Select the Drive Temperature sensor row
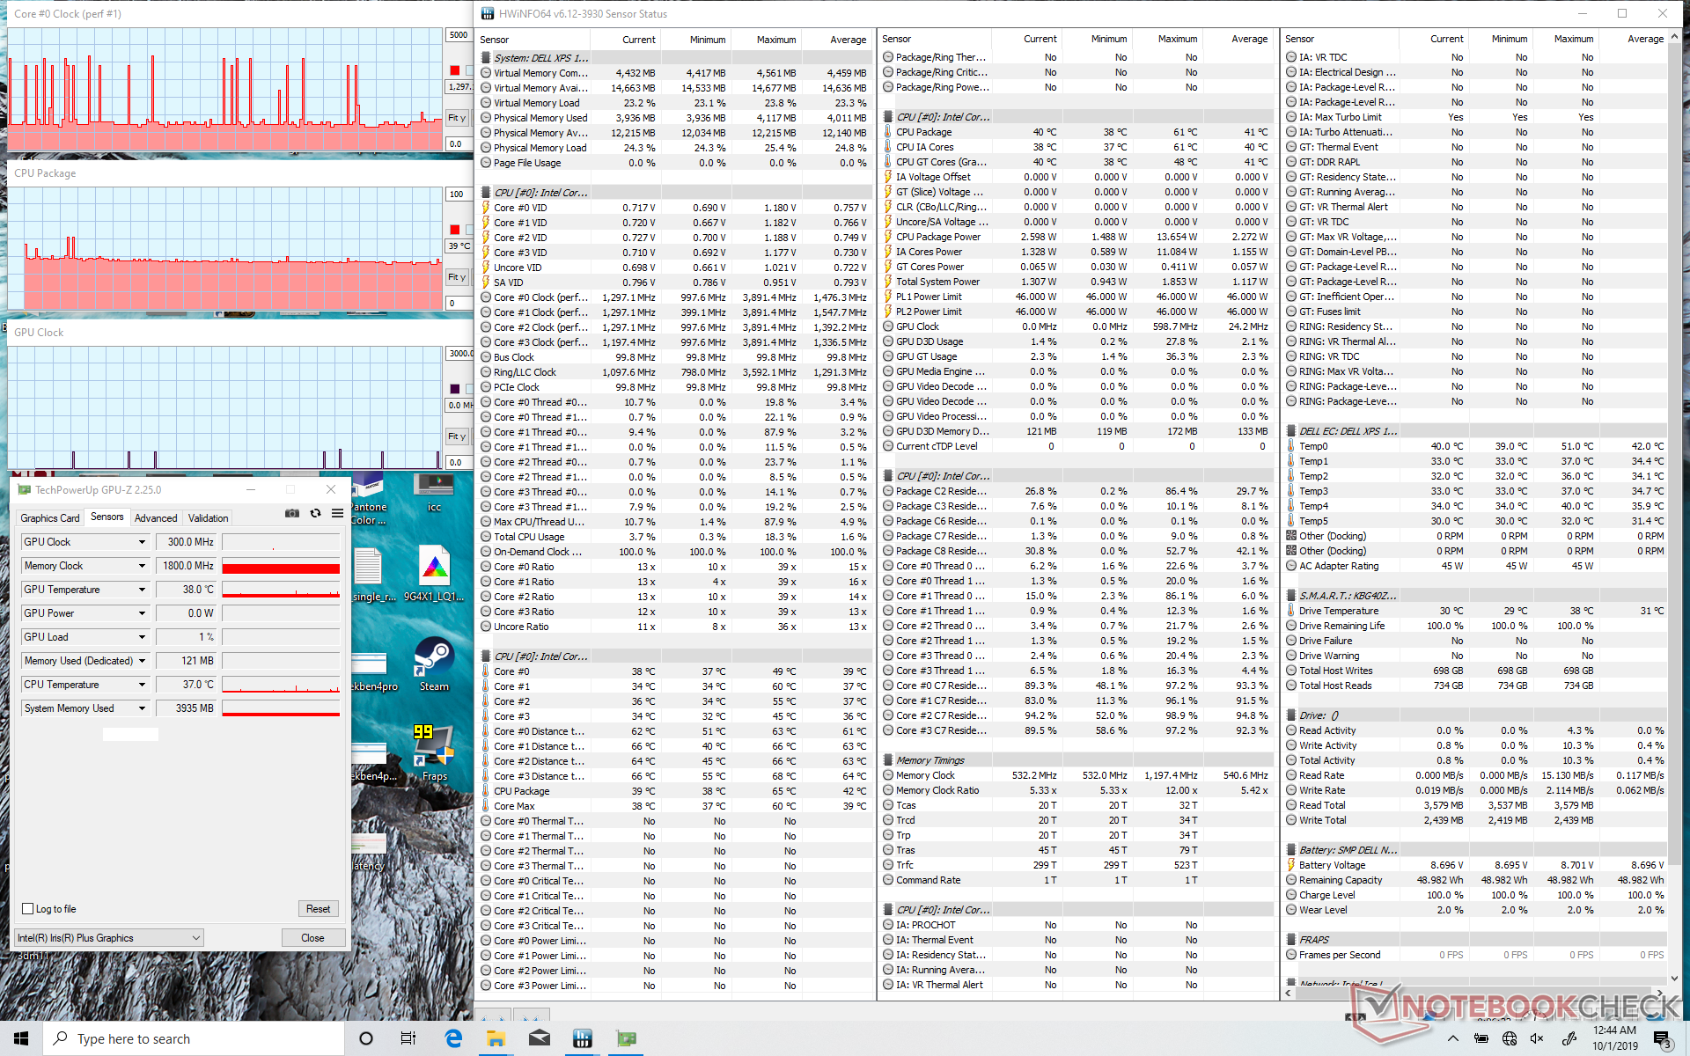Image resolution: width=1690 pixels, height=1056 pixels. (x=1476, y=611)
